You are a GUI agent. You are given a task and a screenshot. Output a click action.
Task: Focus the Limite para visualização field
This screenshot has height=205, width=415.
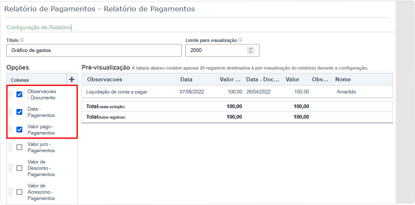click(x=222, y=50)
